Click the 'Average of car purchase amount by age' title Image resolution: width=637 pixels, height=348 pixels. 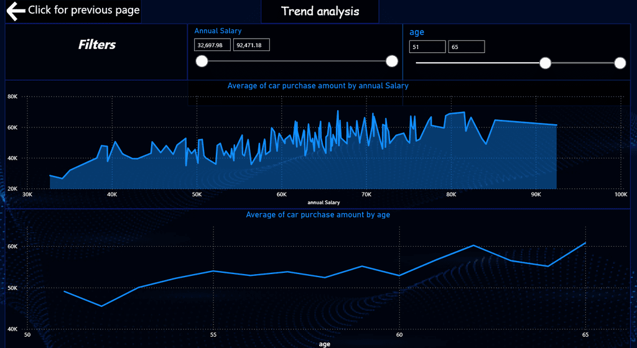tap(318, 214)
